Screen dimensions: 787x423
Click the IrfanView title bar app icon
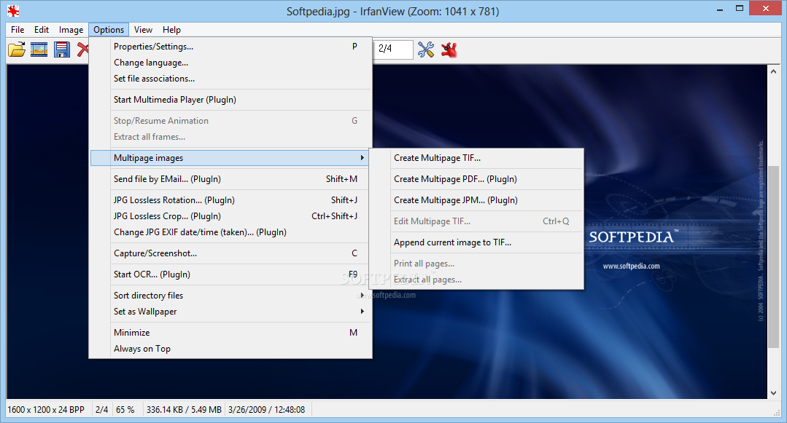tap(13, 10)
